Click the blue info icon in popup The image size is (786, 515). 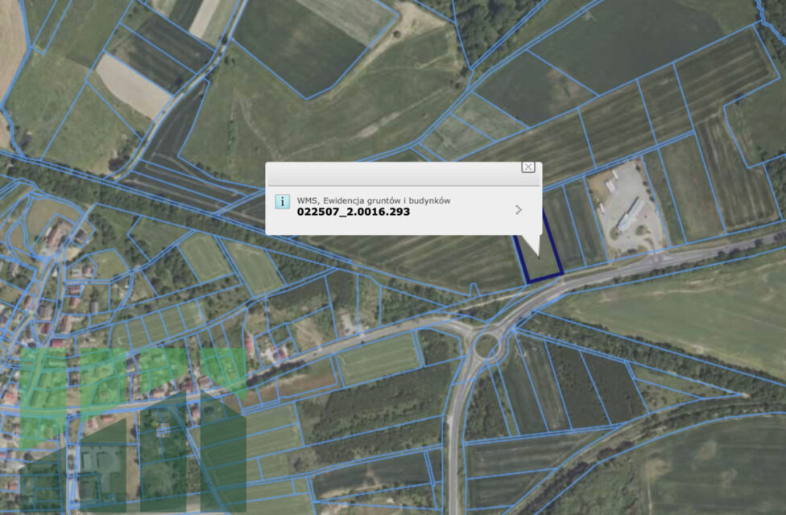click(282, 201)
